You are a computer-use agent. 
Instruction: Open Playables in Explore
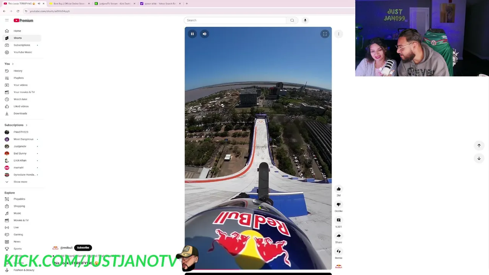coord(21,199)
